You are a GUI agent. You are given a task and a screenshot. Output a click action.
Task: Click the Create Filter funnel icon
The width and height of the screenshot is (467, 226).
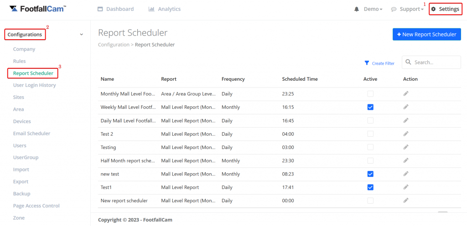click(367, 63)
